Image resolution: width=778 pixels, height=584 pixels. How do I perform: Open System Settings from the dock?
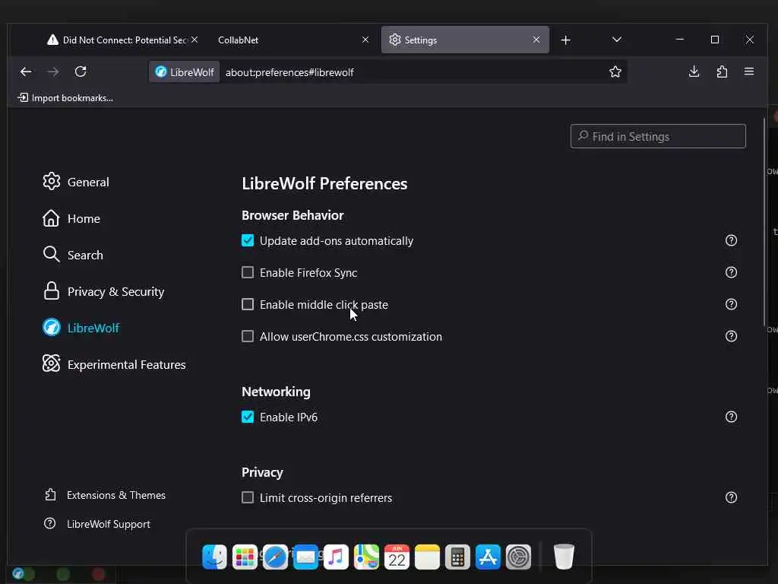pyautogui.click(x=518, y=557)
